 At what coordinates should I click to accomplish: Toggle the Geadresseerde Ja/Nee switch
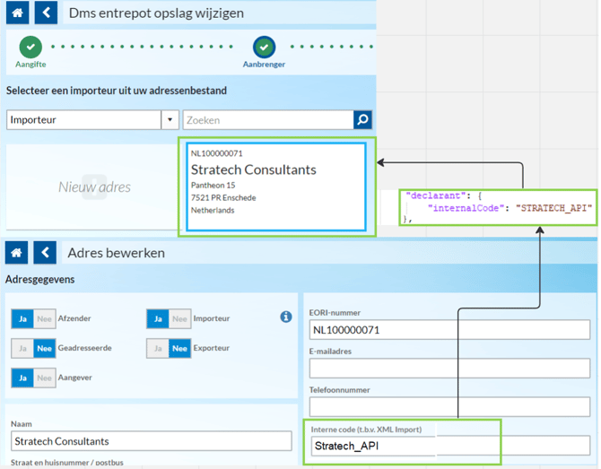[x=33, y=348]
